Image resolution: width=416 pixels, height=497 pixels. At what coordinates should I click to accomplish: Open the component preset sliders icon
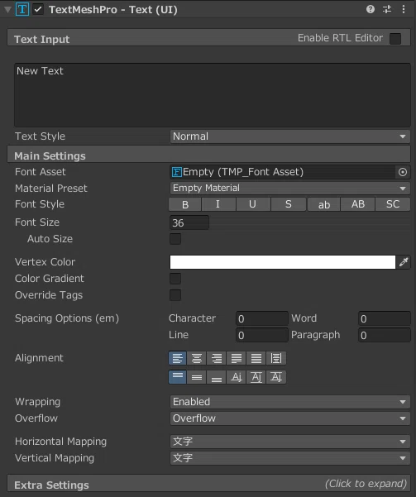[x=387, y=9]
